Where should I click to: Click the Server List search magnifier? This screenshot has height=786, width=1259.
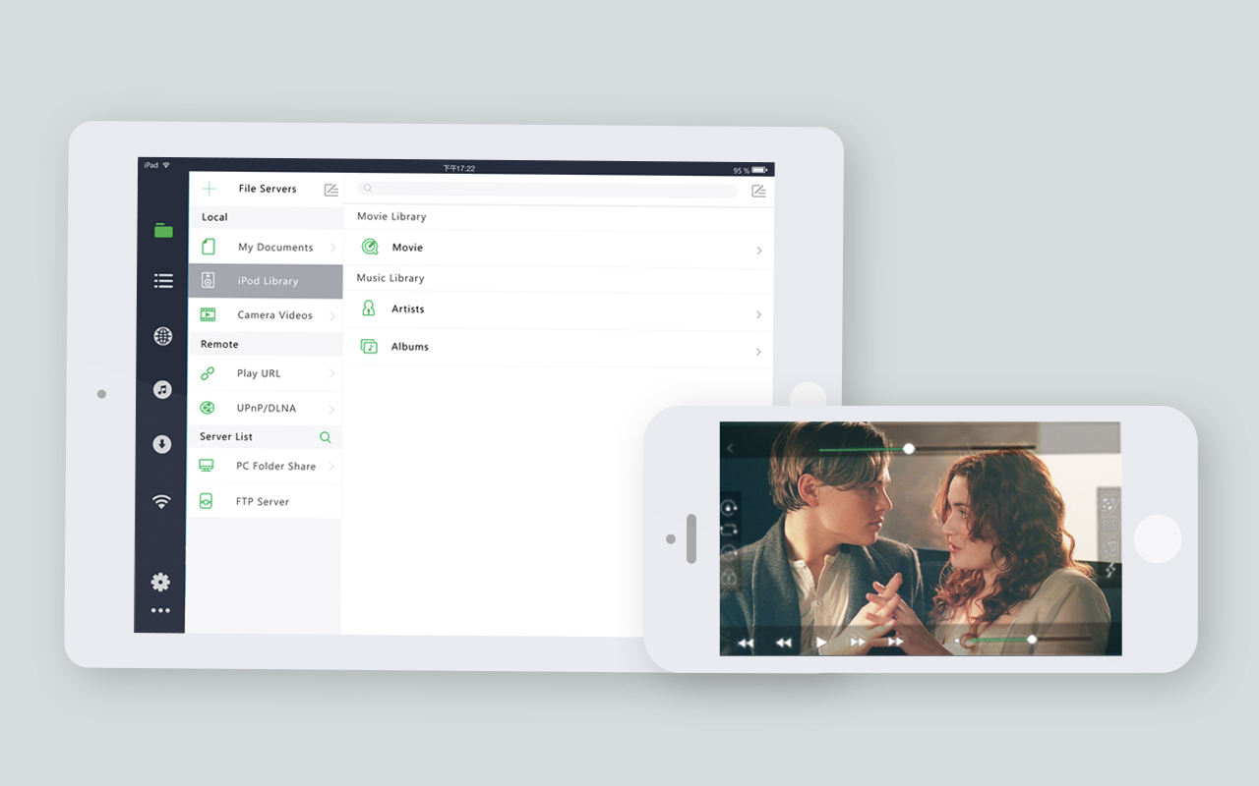(326, 437)
